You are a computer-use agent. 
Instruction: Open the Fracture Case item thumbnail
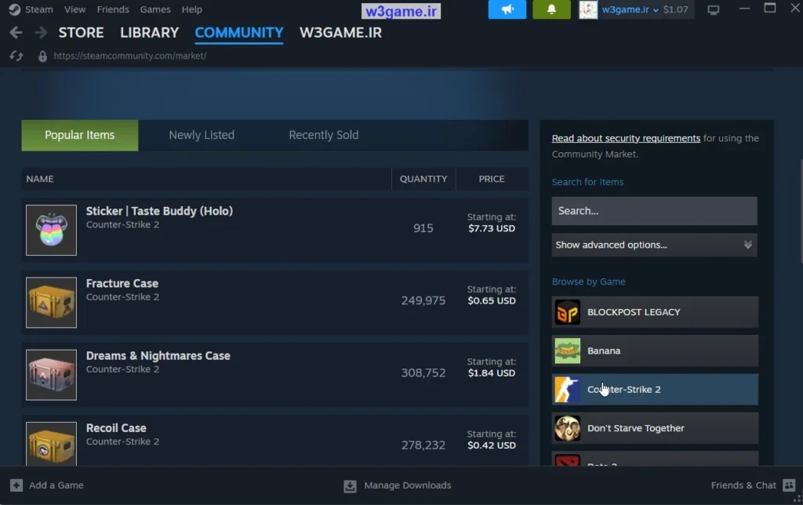51,302
